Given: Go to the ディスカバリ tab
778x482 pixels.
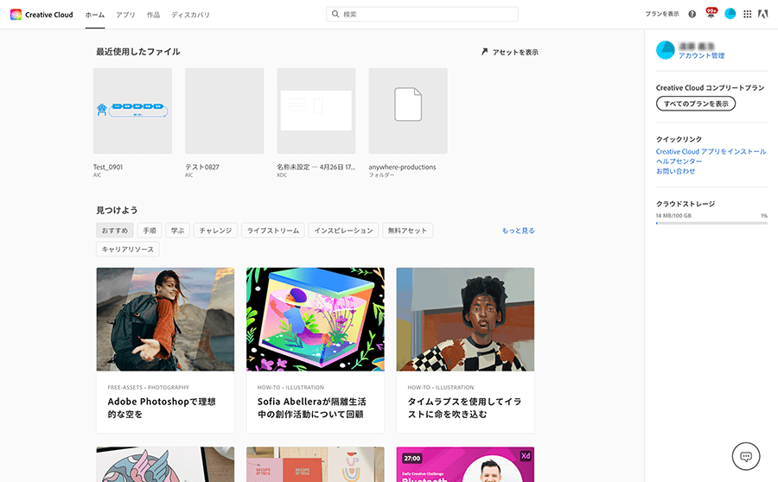Looking at the screenshot, I should [x=190, y=15].
